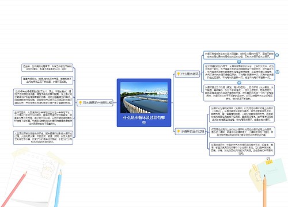Viewport: 288px width, 207px height.
Task: Select the 水循环的三个过程 branch topic
Action: coord(190,132)
